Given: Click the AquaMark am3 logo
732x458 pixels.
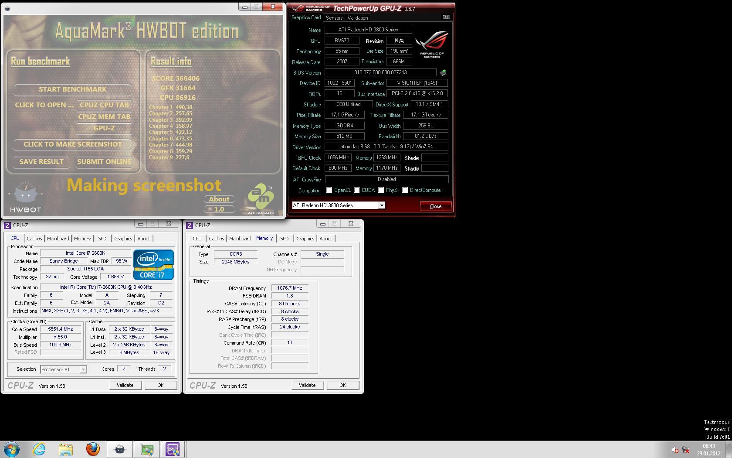Looking at the screenshot, I should pos(261,199).
